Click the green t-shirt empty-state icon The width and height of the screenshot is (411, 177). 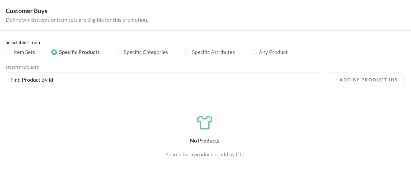[x=204, y=123]
